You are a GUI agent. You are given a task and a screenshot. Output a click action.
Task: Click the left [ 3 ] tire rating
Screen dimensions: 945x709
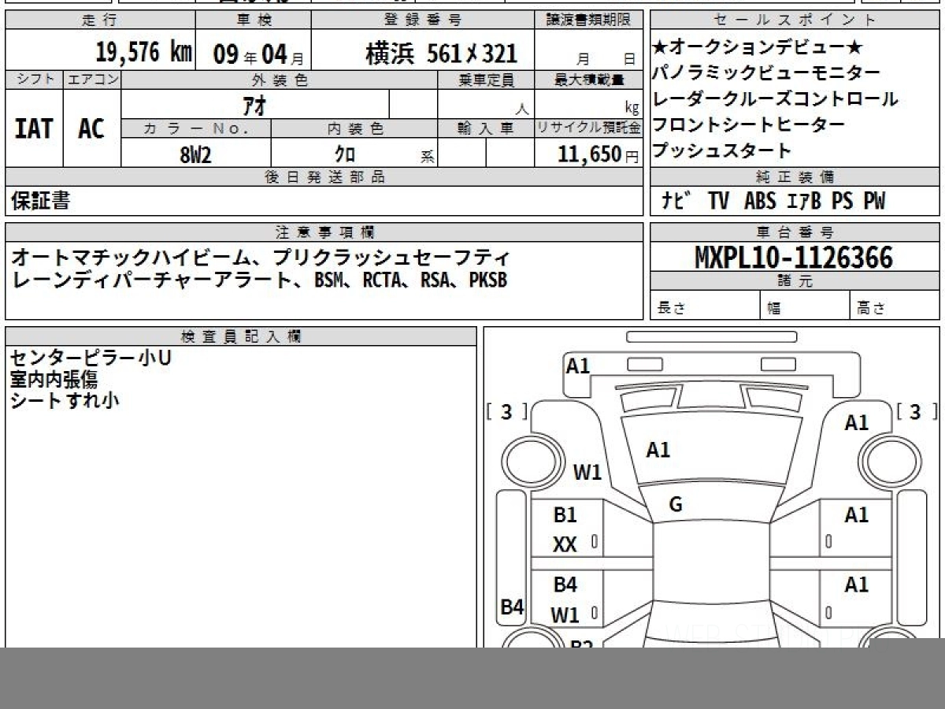coord(506,412)
